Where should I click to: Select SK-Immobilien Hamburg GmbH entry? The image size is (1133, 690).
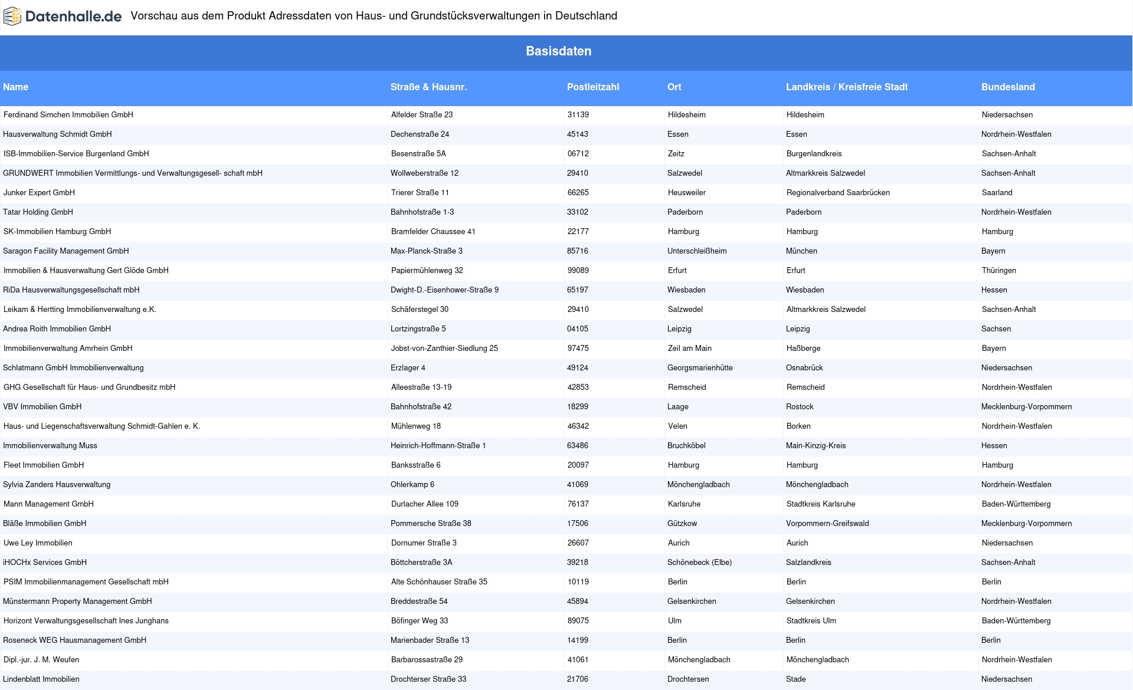pos(57,232)
